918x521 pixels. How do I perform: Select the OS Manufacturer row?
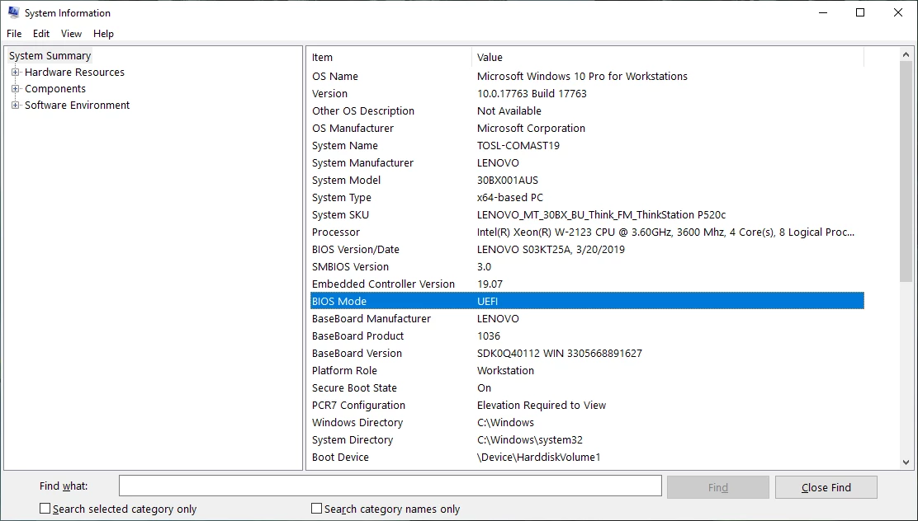585,128
